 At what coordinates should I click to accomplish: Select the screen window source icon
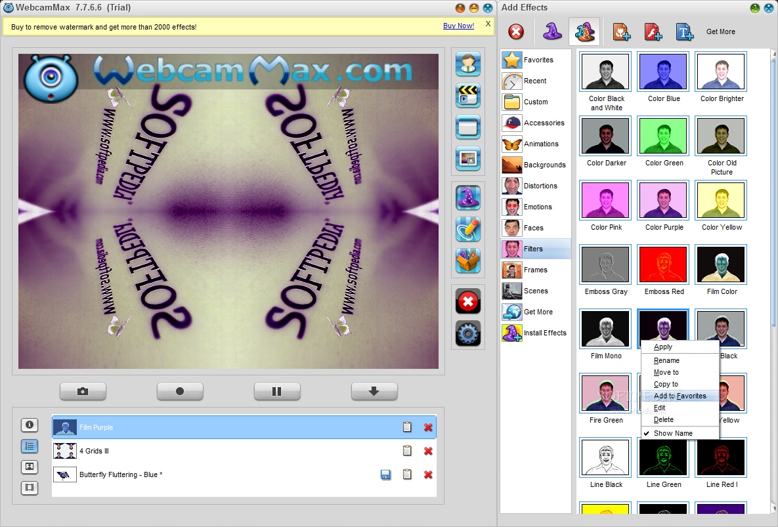coord(468,127)
